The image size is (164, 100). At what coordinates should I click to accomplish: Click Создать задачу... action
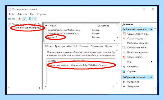(x=136, y=39)
